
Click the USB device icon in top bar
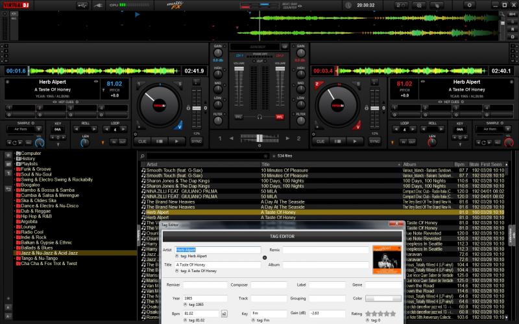82,5
